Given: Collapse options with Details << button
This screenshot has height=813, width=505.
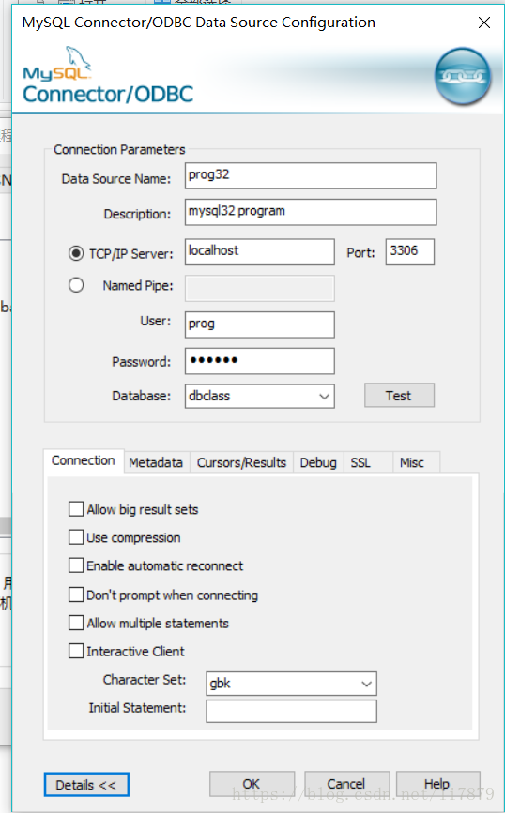Looking at the screenshot, I should pos(86,785).
